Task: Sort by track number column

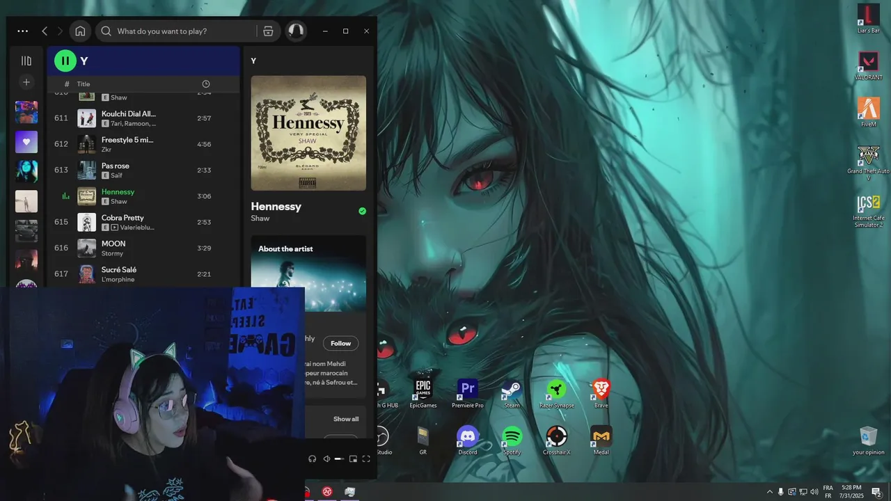Action: tap(66, 83)
